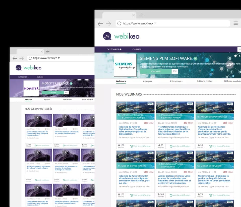Select À propos tab in Monster window
The width and height of the screenshot is (241, 207).
click(x=47, y=100)
